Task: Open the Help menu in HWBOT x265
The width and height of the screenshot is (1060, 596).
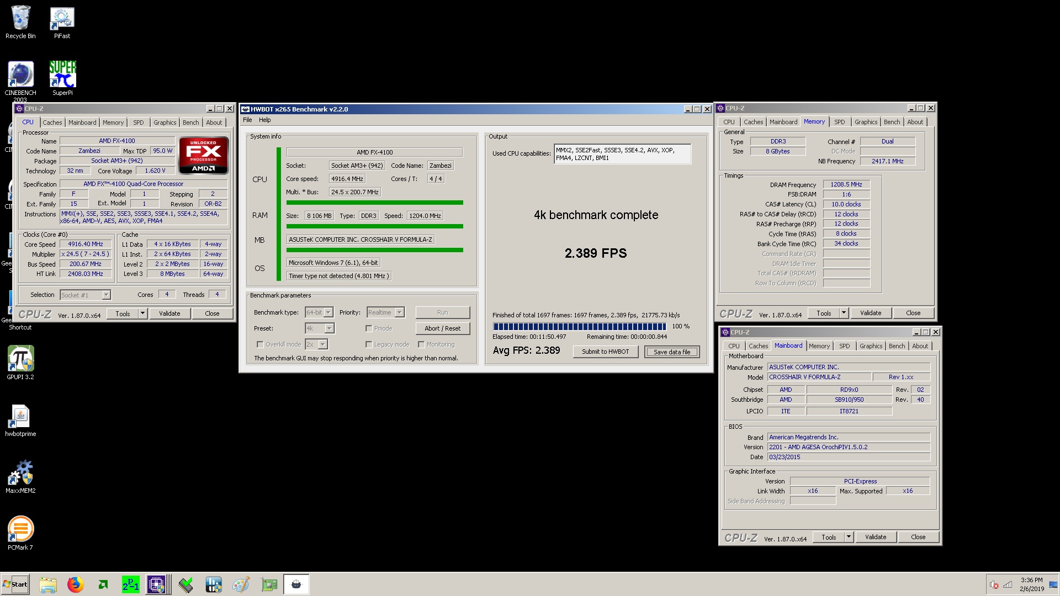Action: (x=265, y=120)
